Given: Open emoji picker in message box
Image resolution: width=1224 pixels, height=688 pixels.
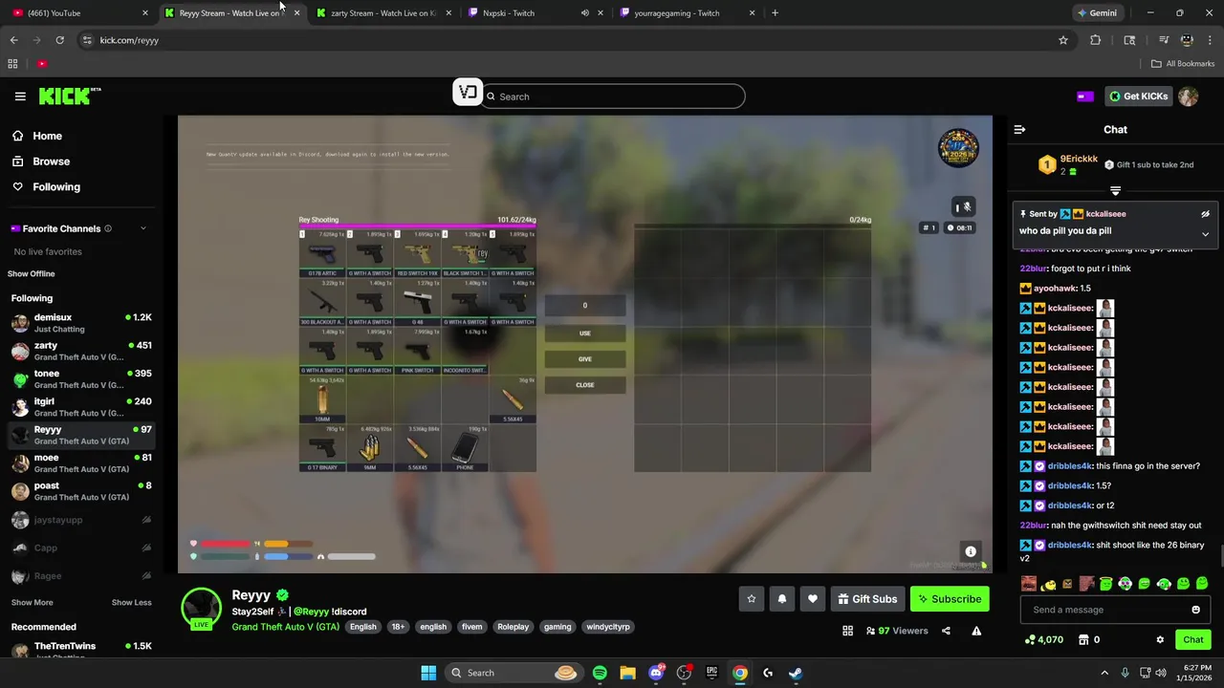Looking at the screenshot, I should pos(1195,610).
